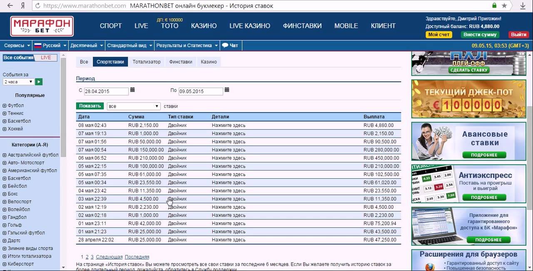Click the Последняя pagination link
This screenshot has height=271, width=533.
click(137, 257)
